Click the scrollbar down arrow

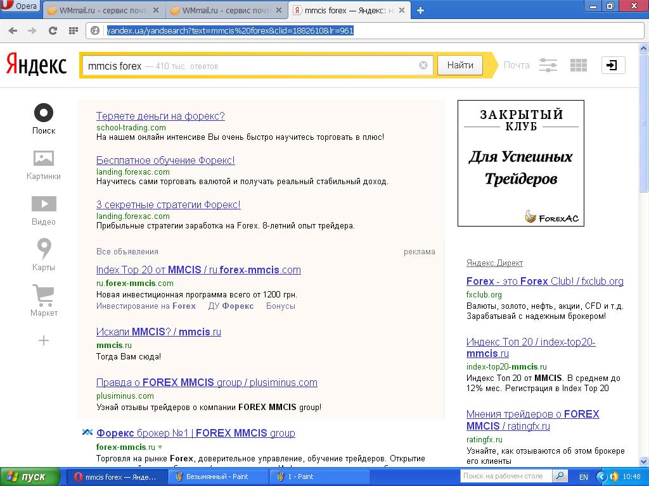644,461
